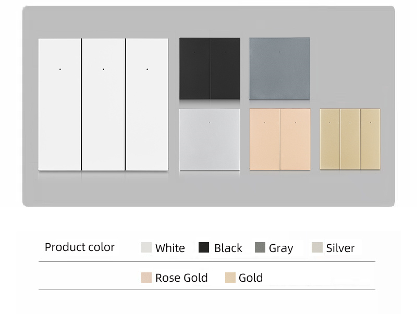The image size is (417, 314).
Task: Pick the Silver color swatch
Action: [x=317, y=247]
